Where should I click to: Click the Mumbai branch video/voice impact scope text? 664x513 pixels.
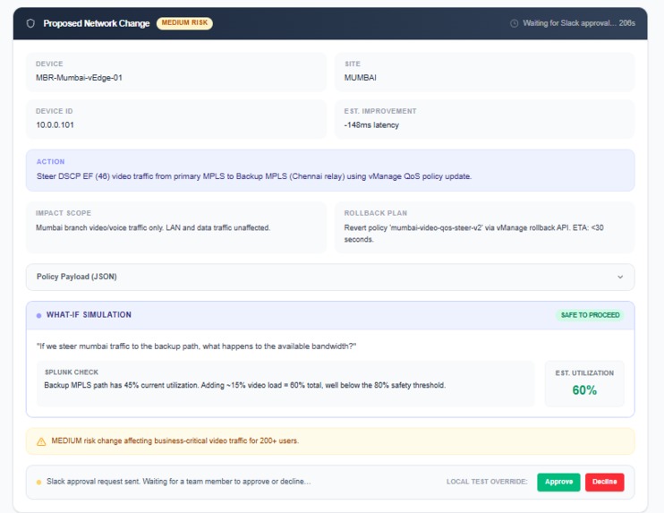pos(153,228)
